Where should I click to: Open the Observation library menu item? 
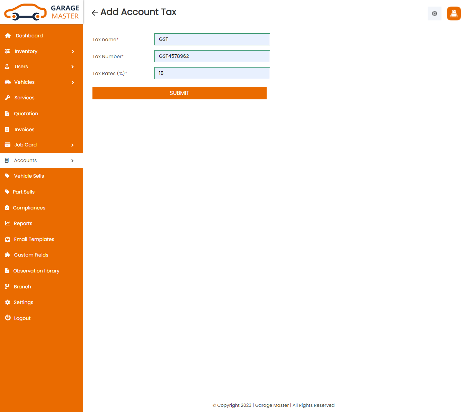tap(36, 270)
